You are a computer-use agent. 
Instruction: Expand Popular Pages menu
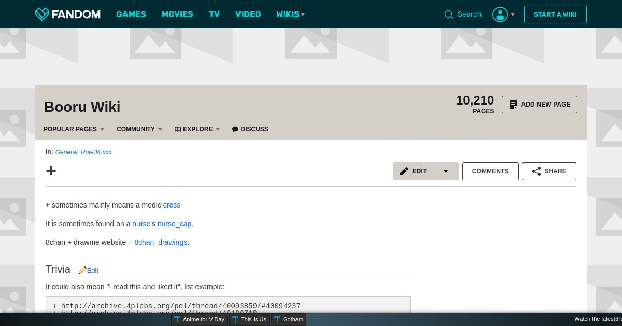coord(102,129)
